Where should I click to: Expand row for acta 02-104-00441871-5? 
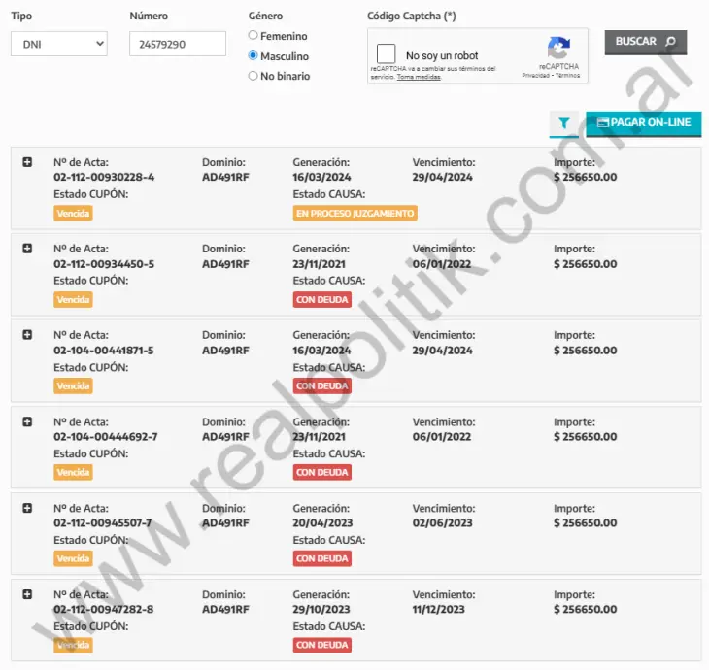(x=27, y=335)
